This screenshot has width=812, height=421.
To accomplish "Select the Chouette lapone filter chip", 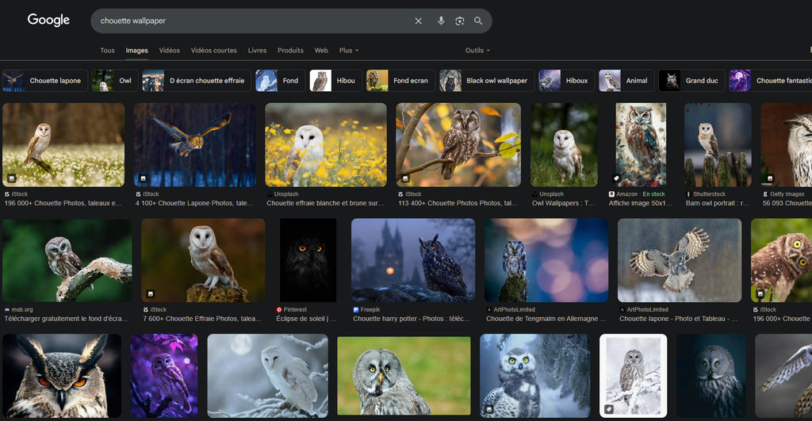I will pyautogui.click(x=44, y=81).
